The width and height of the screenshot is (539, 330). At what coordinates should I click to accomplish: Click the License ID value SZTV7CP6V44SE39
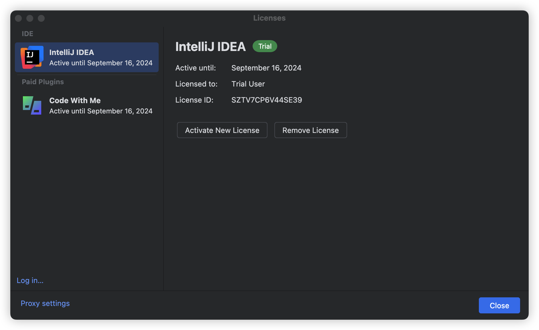[267, 100]
